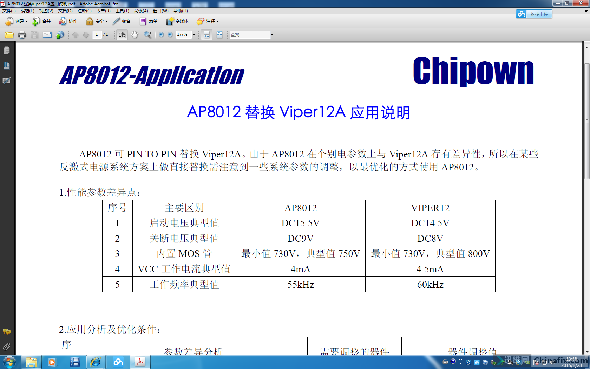The image size is (590, 369).
Task: Click the 拖拽上传 cloud upload button
Action: pyautogui.click(x=534, y=14)
